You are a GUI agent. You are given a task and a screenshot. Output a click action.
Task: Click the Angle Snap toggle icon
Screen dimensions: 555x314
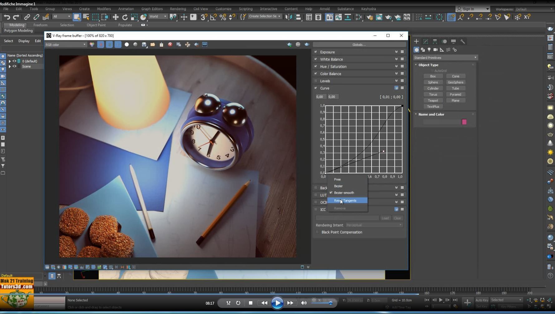[213, 17]
